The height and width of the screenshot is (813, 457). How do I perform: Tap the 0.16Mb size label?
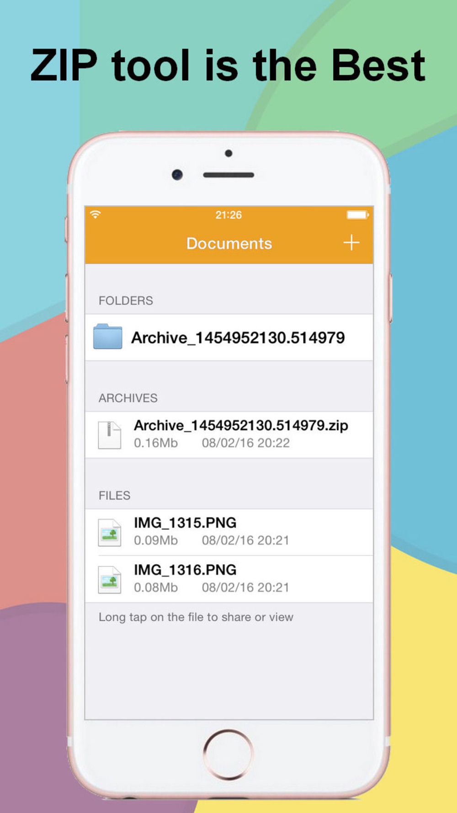tap(155, 443)
